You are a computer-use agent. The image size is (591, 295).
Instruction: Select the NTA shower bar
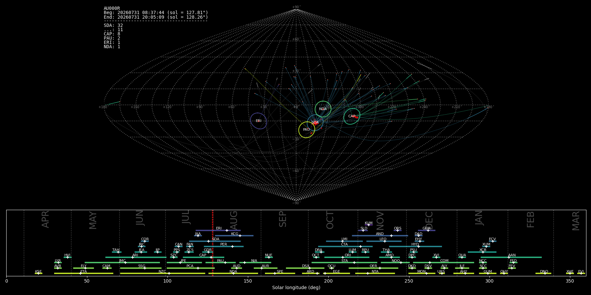375,273
